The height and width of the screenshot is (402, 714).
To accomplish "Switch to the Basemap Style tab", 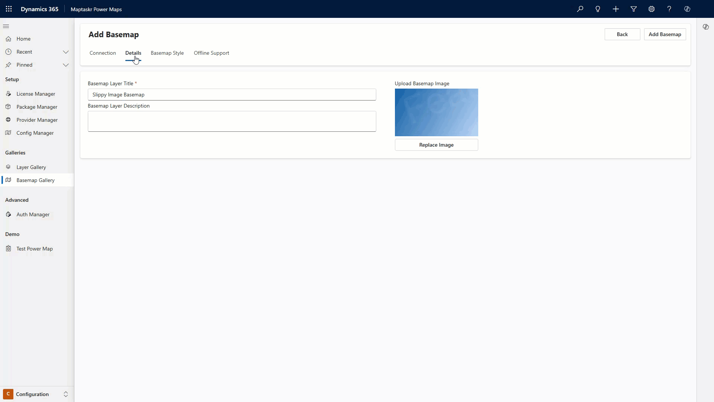I will (167, 53).
